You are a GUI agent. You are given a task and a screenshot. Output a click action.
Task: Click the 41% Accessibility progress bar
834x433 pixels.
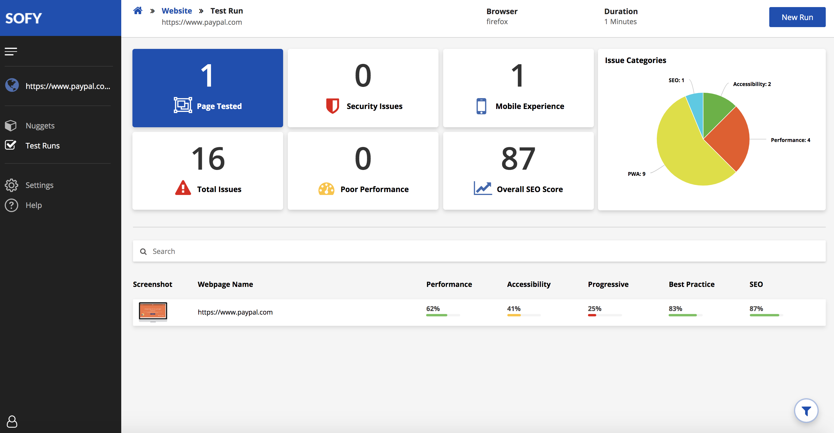coord(524,315)
